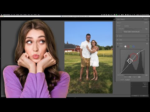Open the Develop menu

pos(17,15)
